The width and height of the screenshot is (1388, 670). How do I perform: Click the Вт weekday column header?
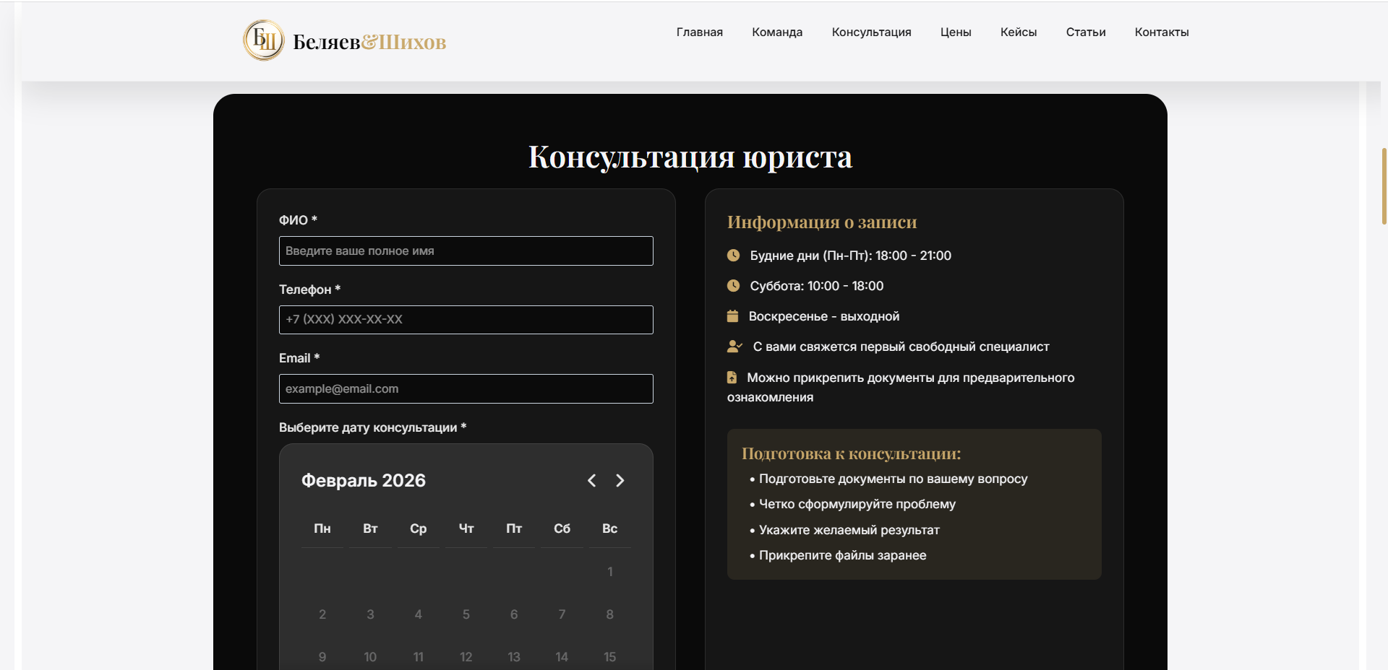[x=370, y=528]
